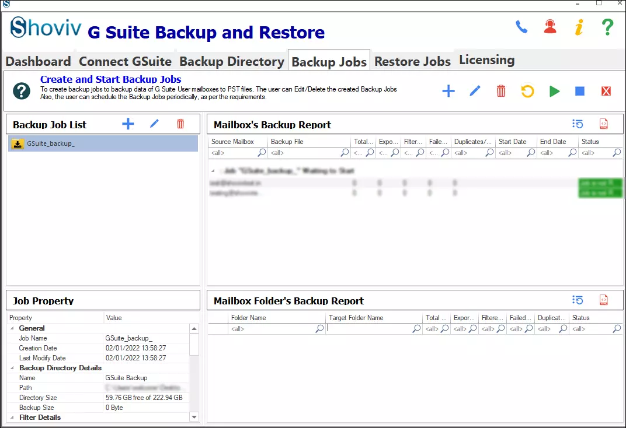Open the Connect GSuite tab
Image resolution: width=626 pixels, height=428 pixels.
click(125, 61)
